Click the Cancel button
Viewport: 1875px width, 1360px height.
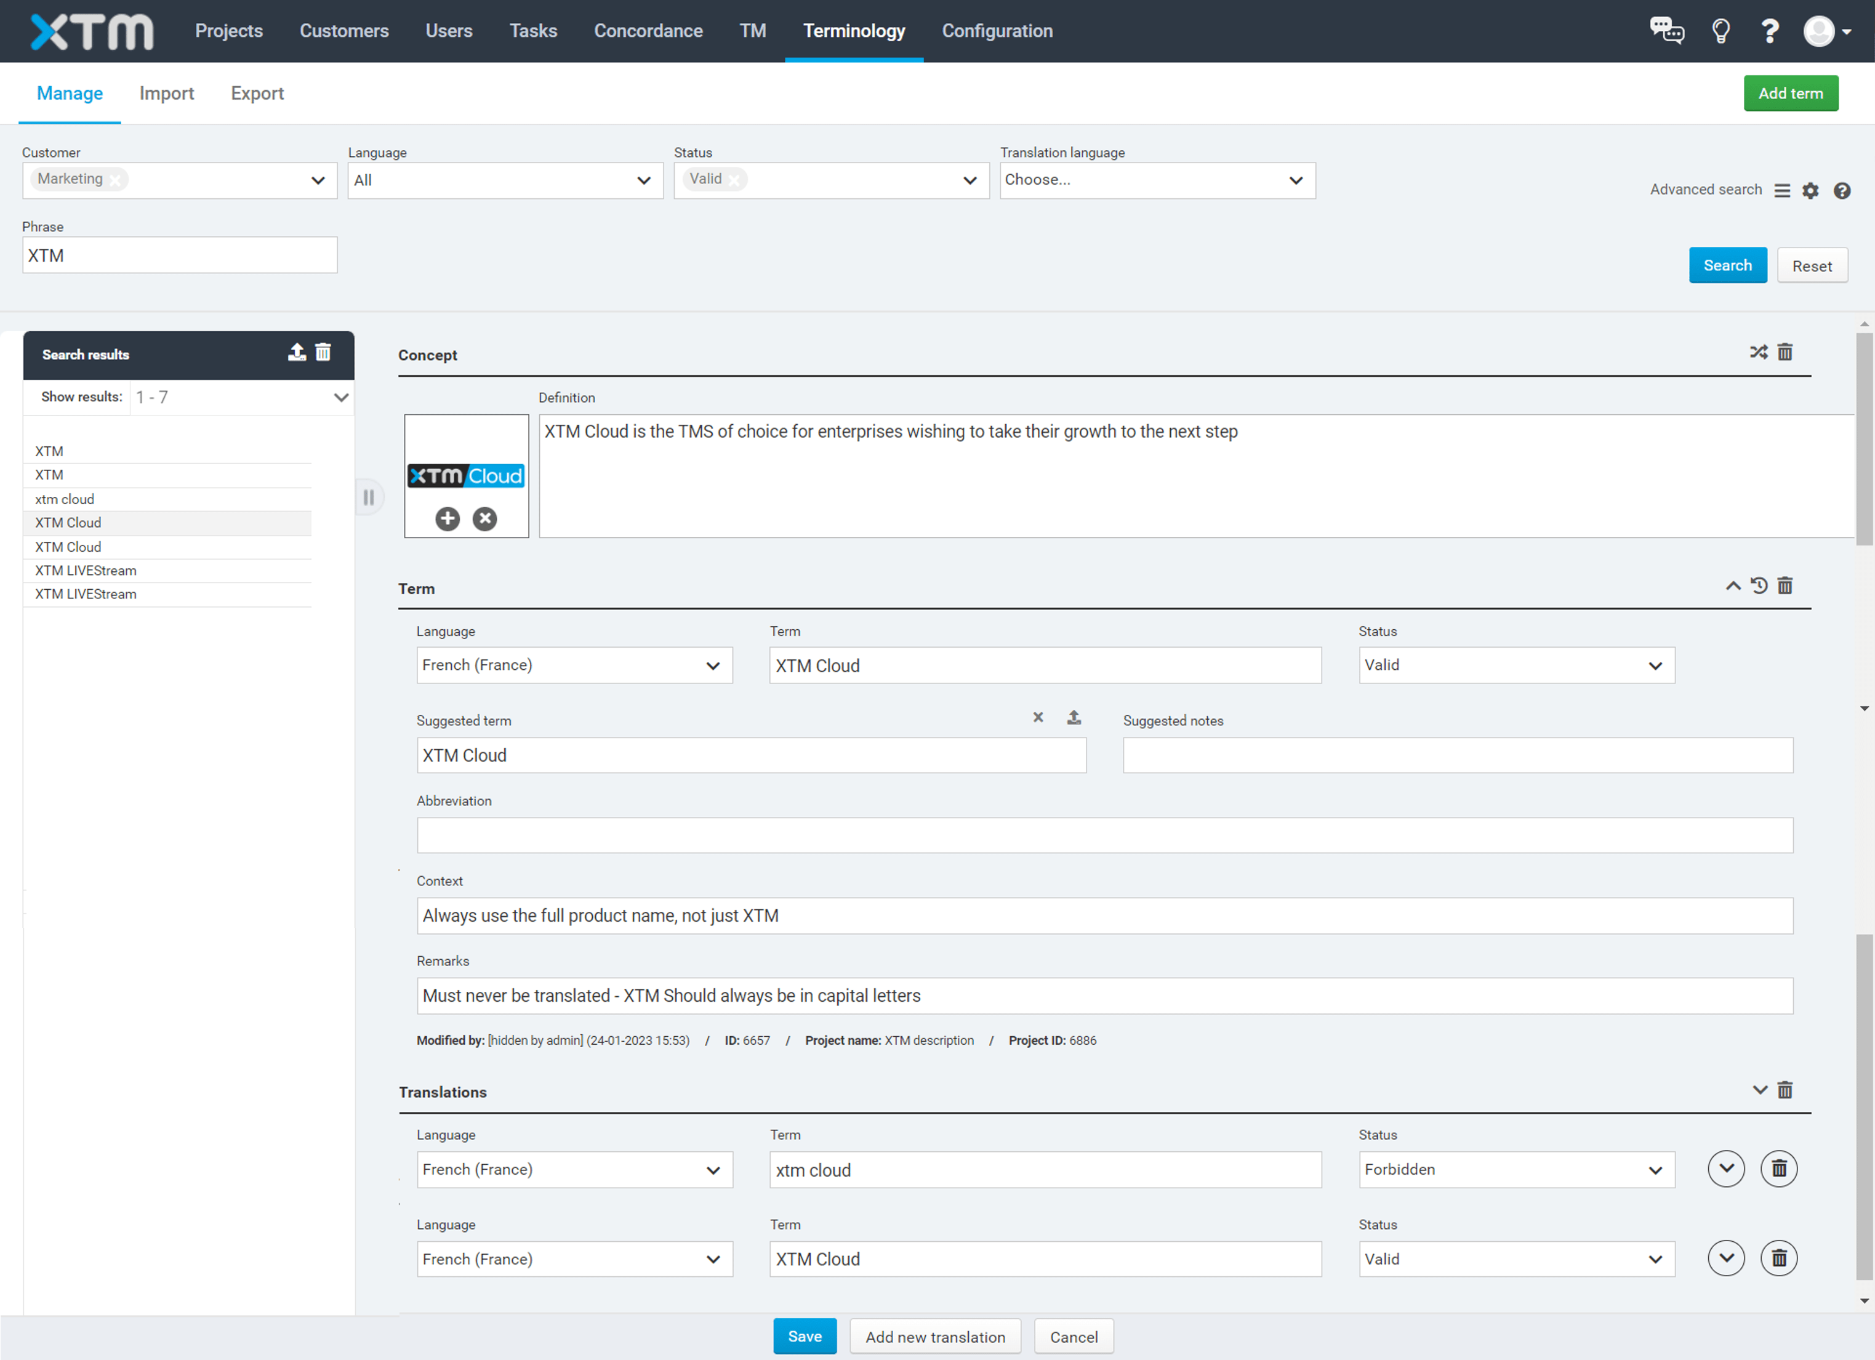click(1074, 1337)
